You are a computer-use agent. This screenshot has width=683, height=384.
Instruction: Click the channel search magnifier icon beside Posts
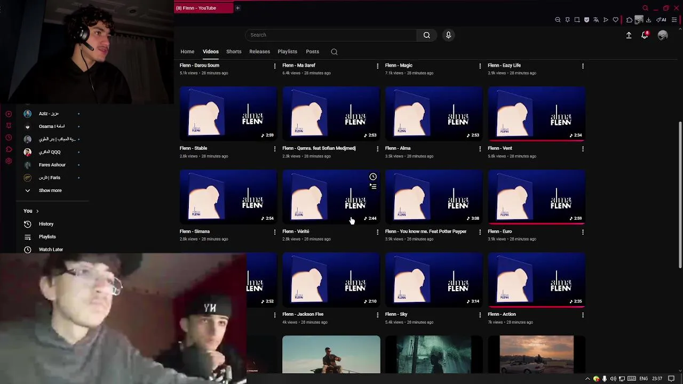334,52
